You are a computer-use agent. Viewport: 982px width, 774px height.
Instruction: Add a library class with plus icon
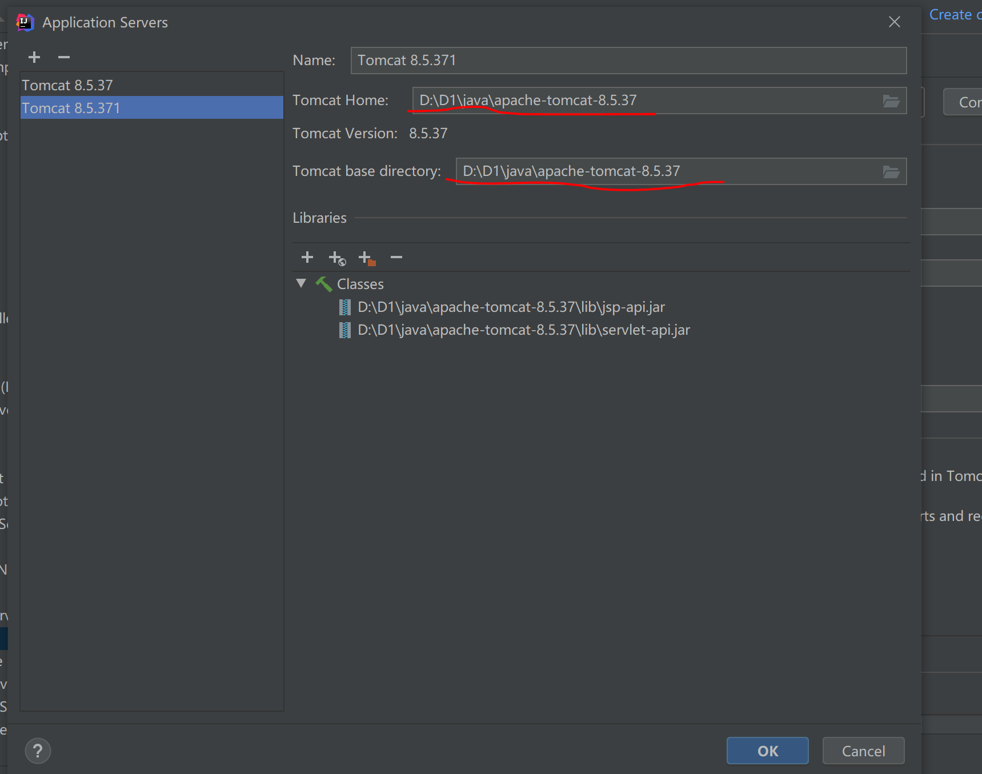click(307, 258)
